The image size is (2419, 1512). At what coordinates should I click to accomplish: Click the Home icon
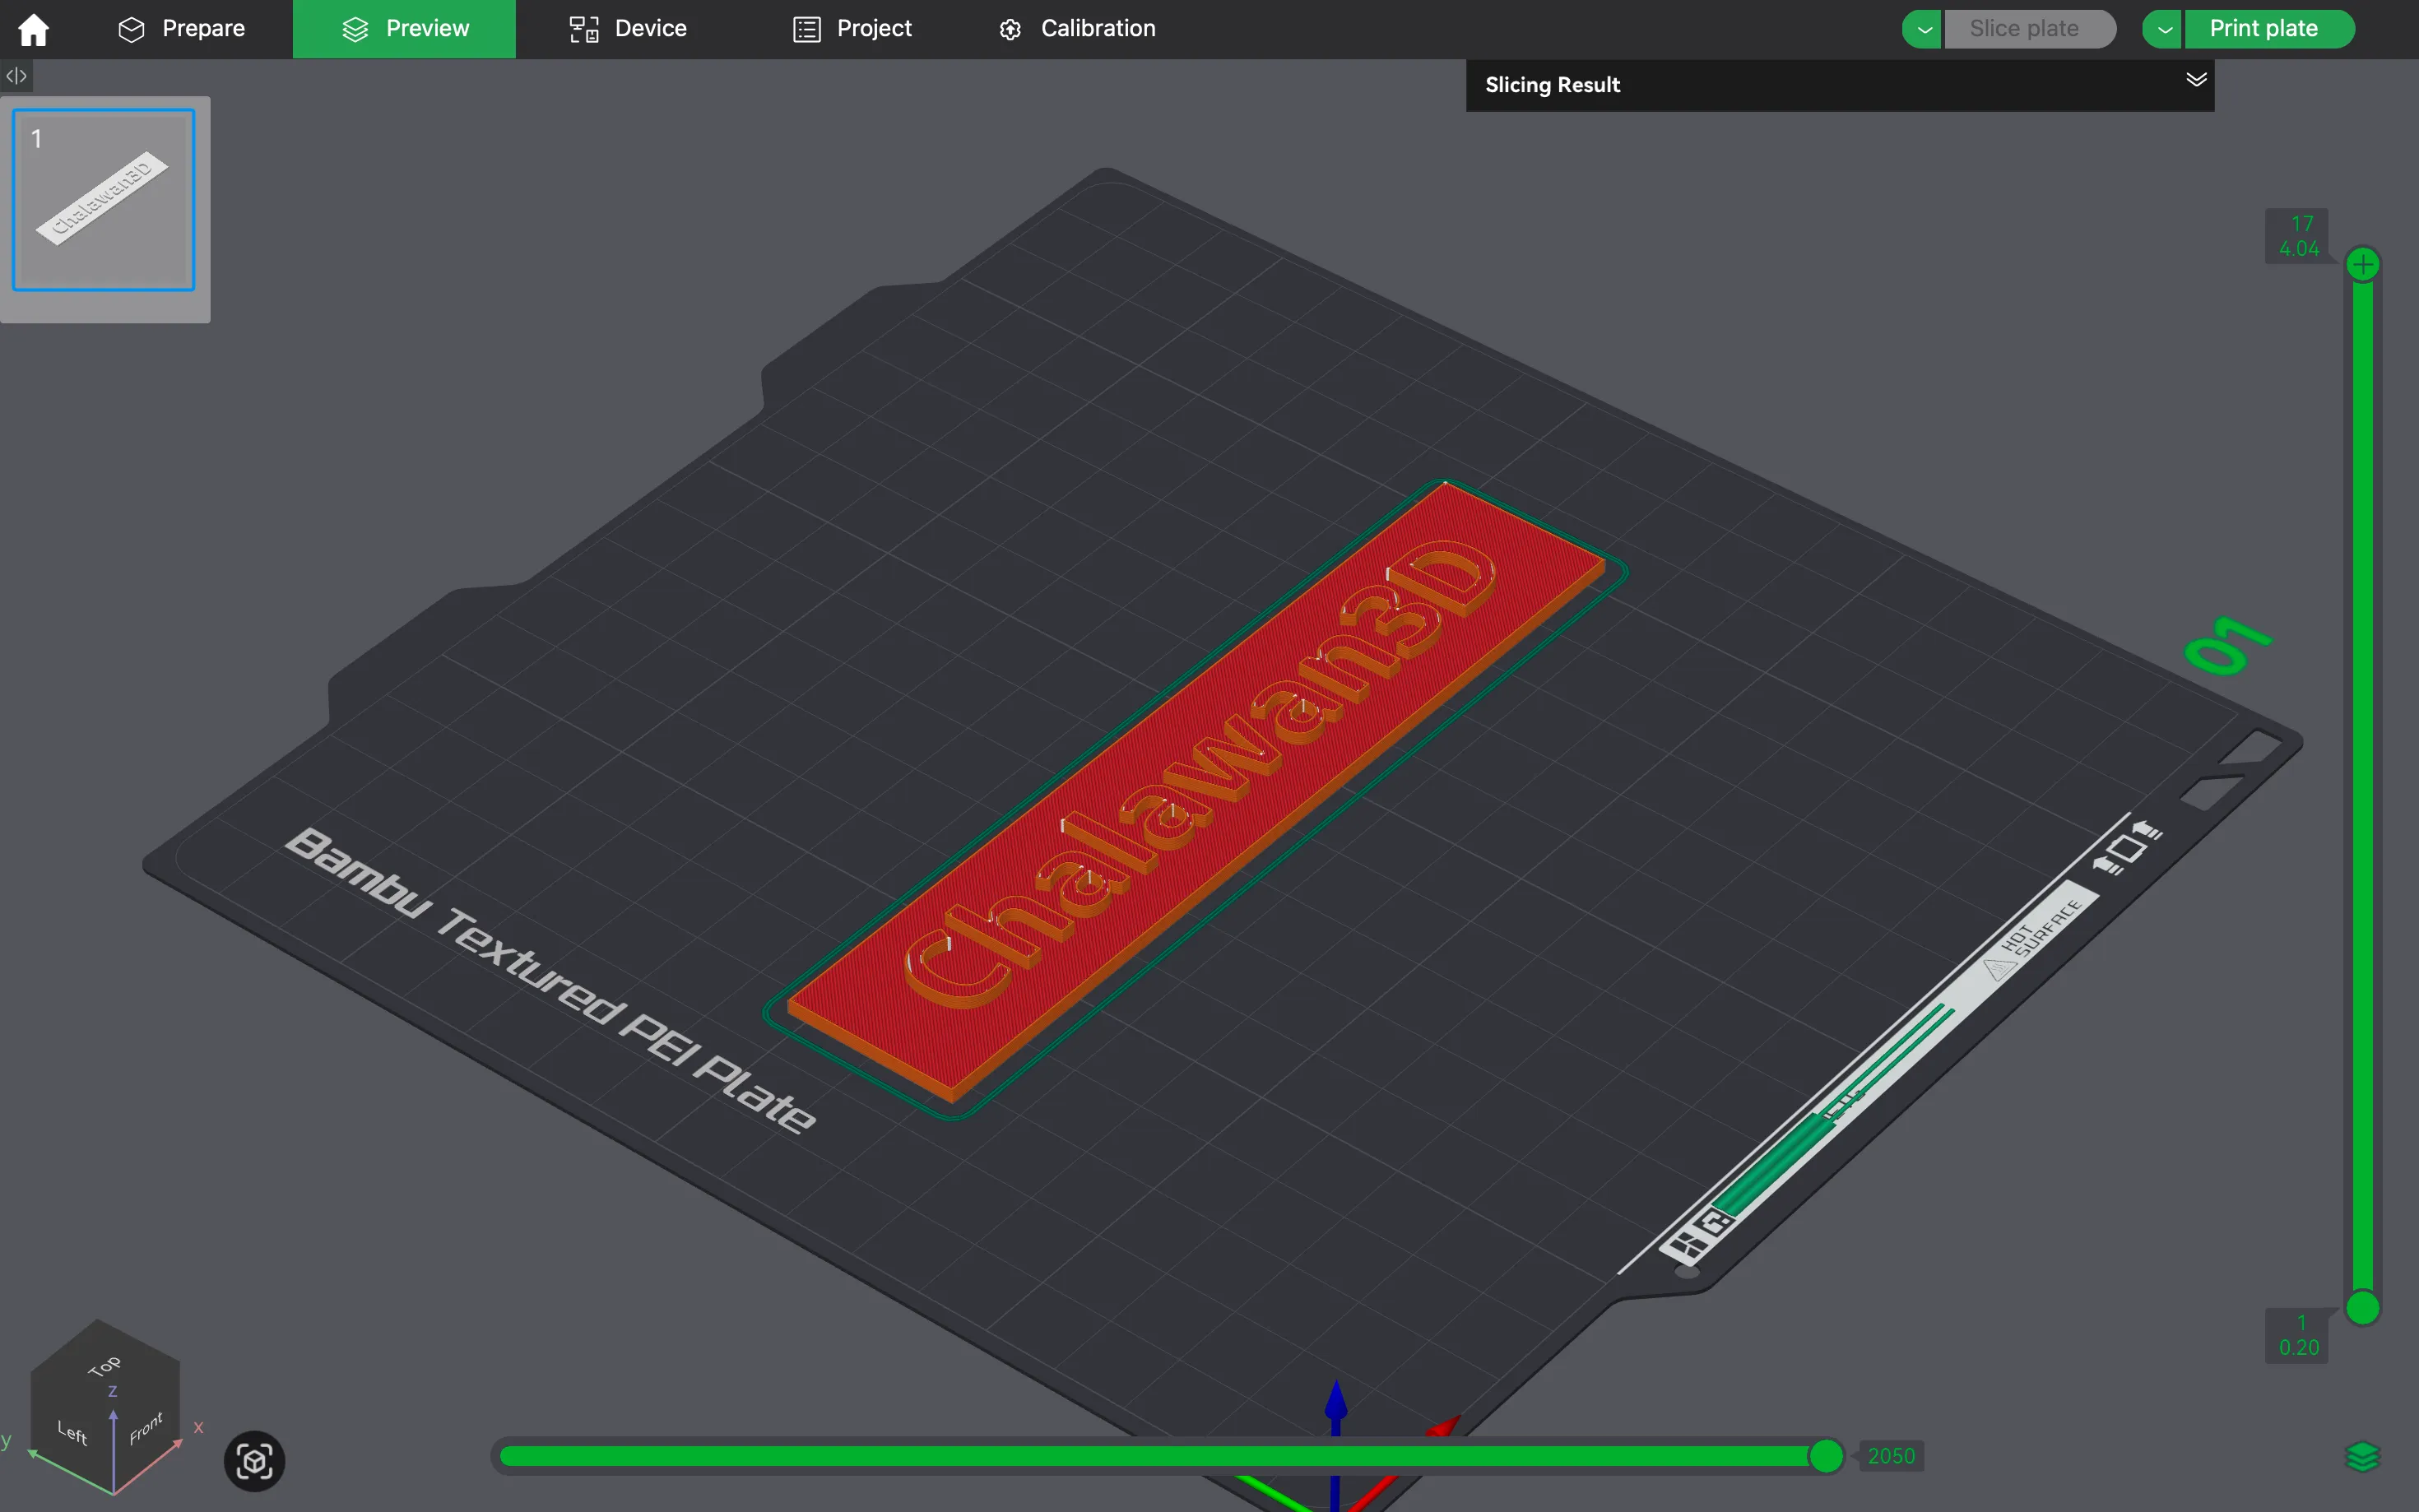click(33, 29)
